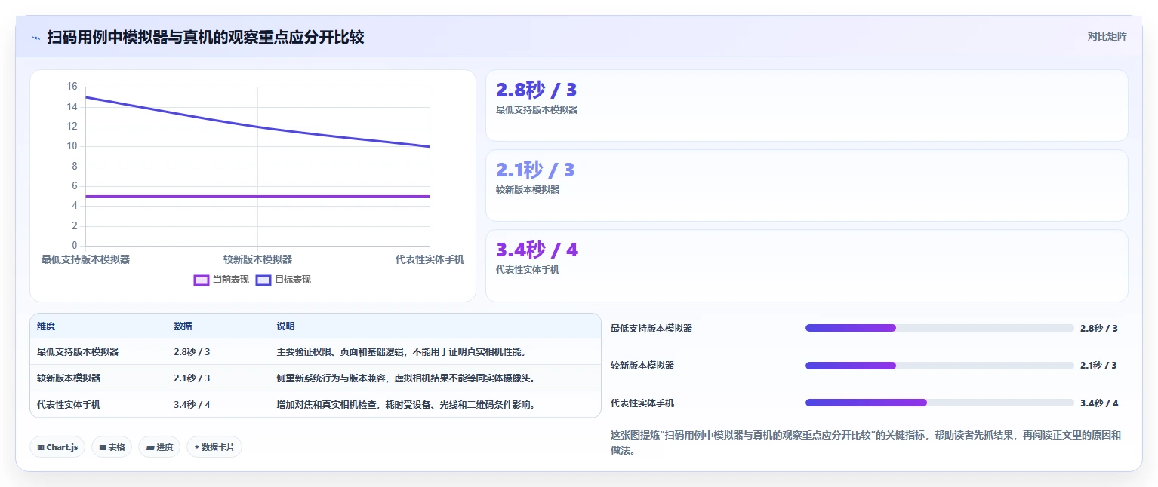Click chart x-axis label 较新版本模拟器
Image resolution: width=1158 pixels, height=487 pixels.
[257, 259]
